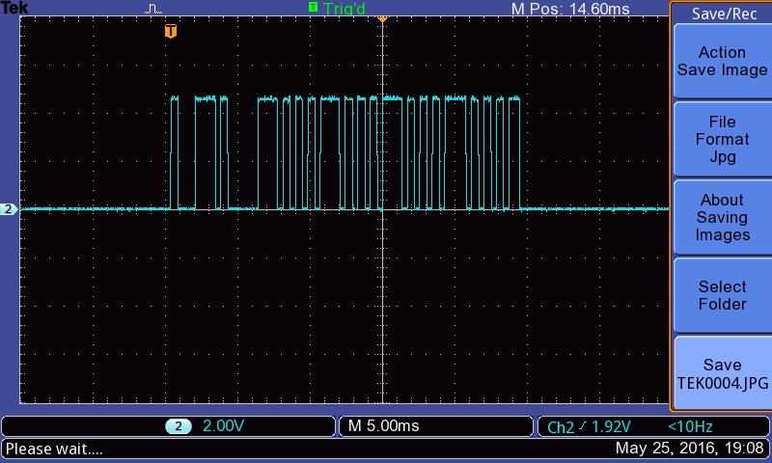Click the orange trigger position T marker
The height and width of the screenshot is (463, 772).
click(x=171, y=31)
